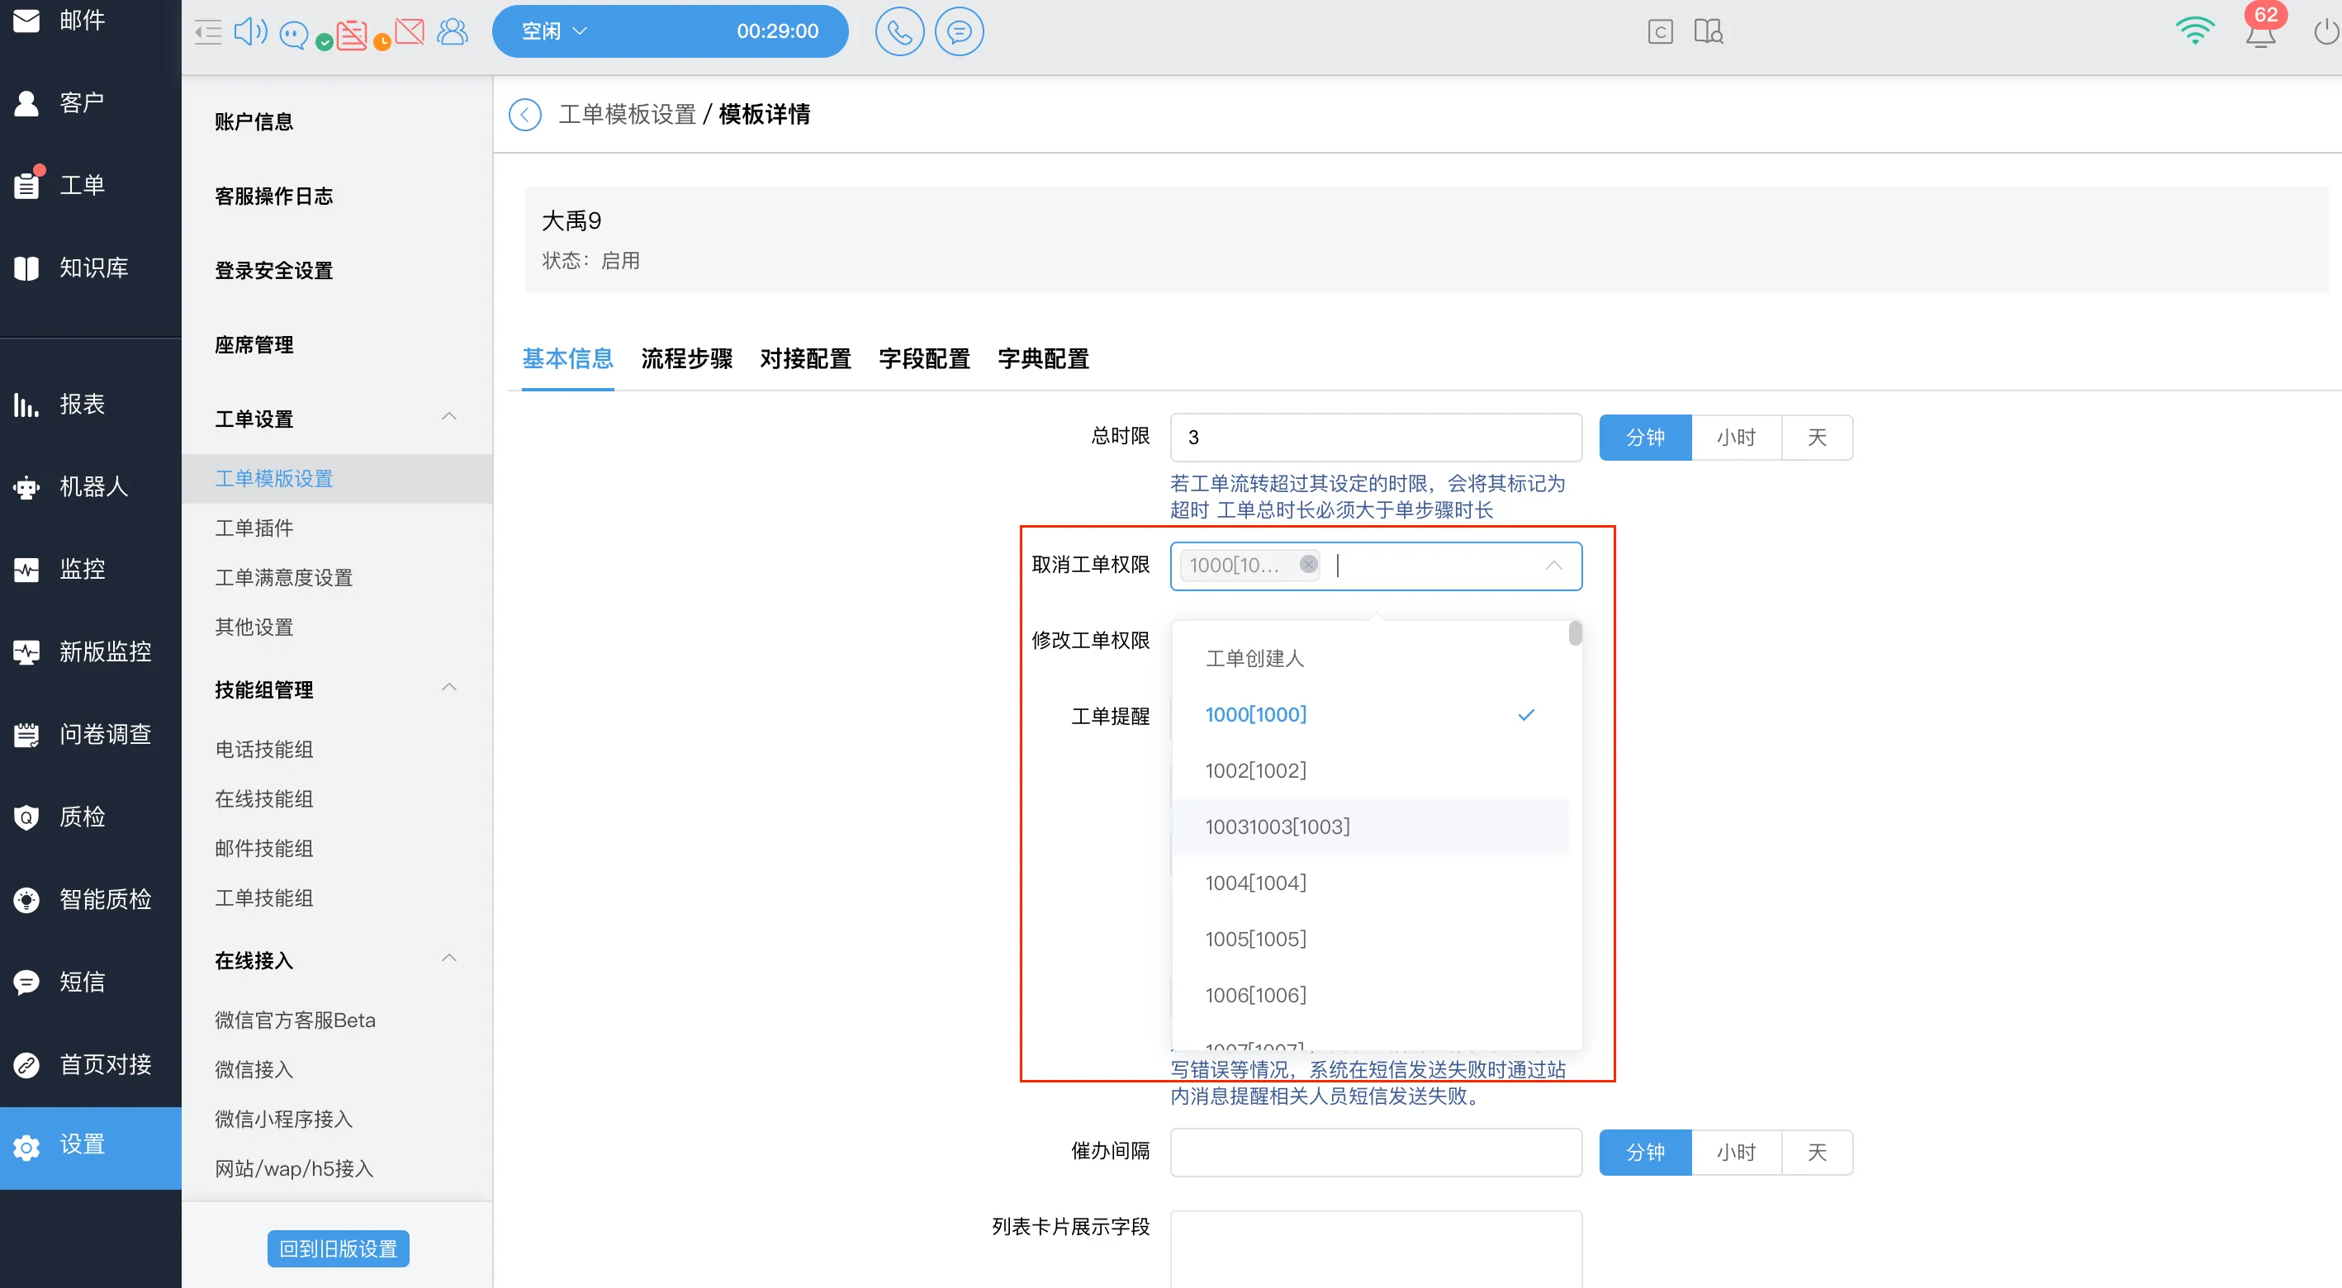This screenshot has width=2342, height=1288.
Task: Click the green wifi signal icon
Action: tap(2195, 31)
